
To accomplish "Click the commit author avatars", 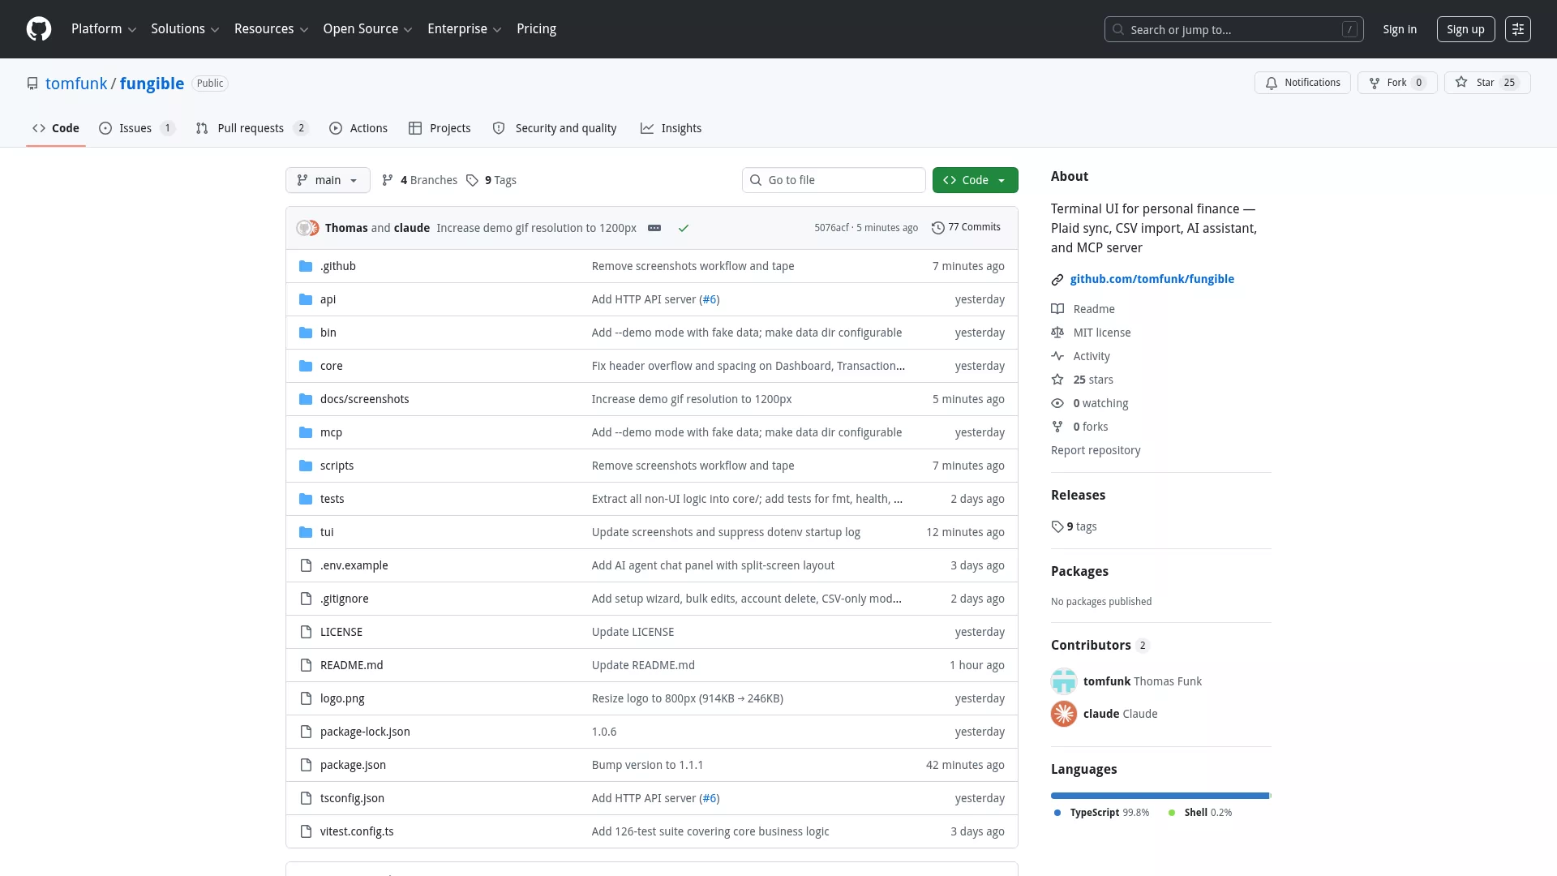I will (308, 228).
